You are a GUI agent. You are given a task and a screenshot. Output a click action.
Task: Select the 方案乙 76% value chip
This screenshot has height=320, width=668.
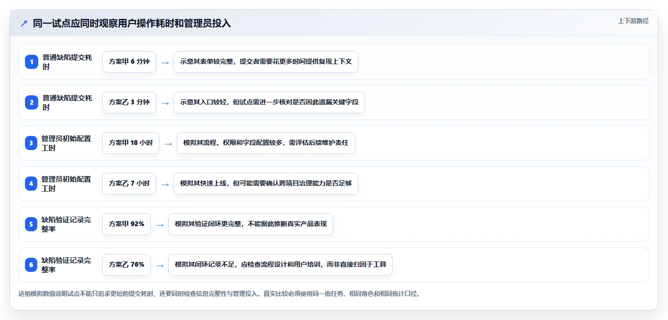tap(126, 265)
